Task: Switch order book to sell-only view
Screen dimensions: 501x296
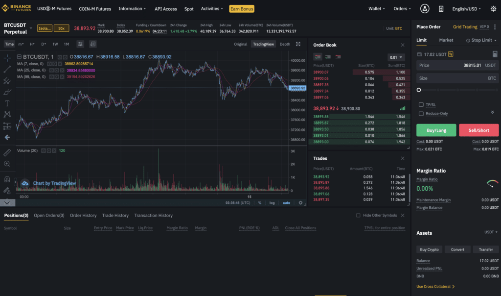Action: coord(338,57)
